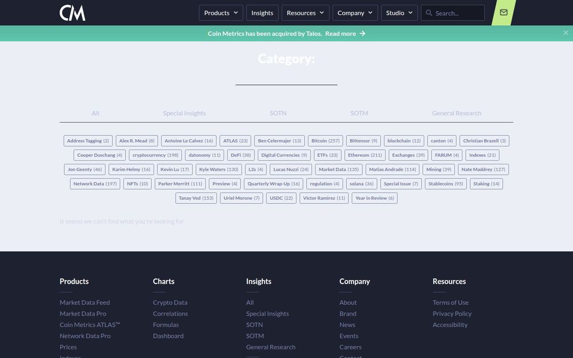Select the Bitcoin (257) tag
Viewport: 573px width, 358px height.
[325, 141]
